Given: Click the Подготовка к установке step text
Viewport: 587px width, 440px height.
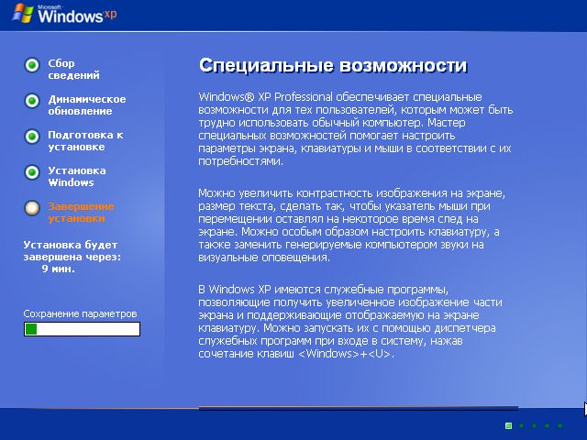Looking at the screenshot, I should [85, 141].
